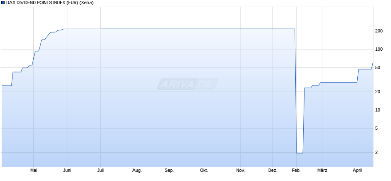Click the 100 value on the price axis
The height and width of the screenshot is (181, 391).
(379, 50)
